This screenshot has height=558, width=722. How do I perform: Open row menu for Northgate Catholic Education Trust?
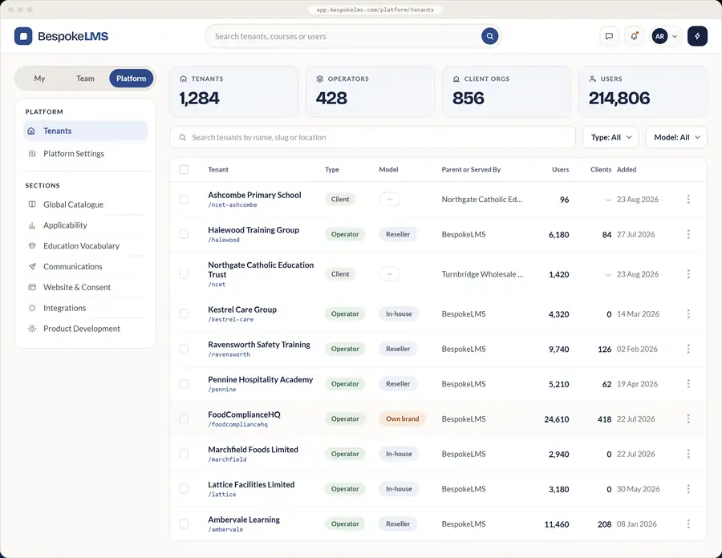click(688, 274)
